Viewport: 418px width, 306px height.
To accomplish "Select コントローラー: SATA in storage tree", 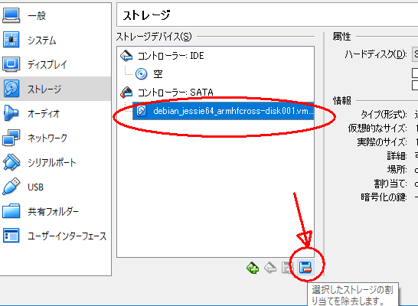I will (x=175, y=93).
